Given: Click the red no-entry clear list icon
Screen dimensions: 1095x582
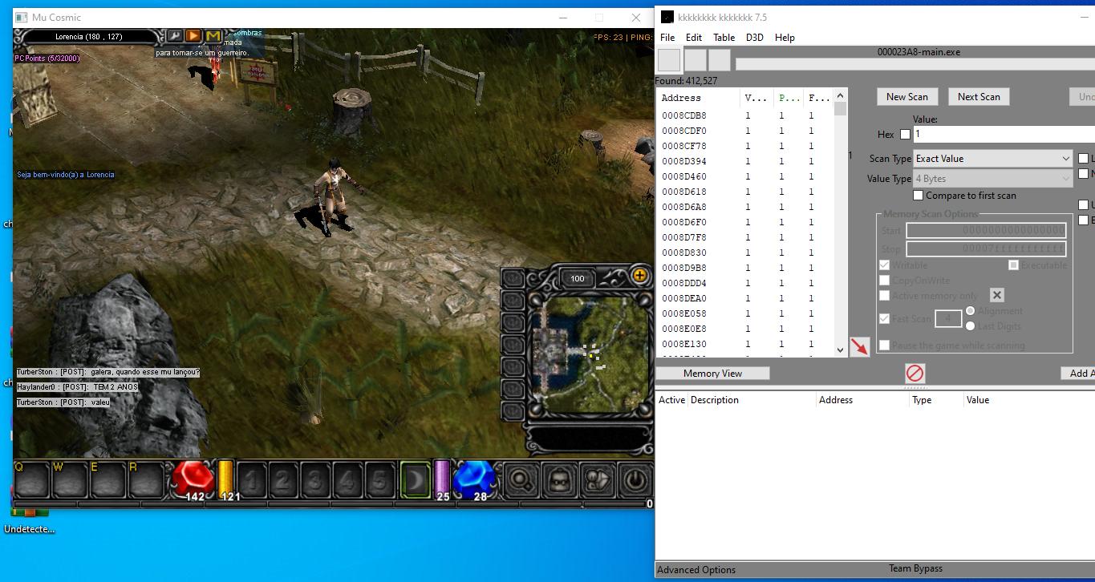Looking at the screenshot, I should click(x=915, y=373).
